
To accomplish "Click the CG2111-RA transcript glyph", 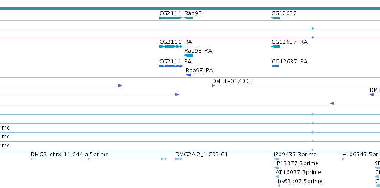I will 171,46.
